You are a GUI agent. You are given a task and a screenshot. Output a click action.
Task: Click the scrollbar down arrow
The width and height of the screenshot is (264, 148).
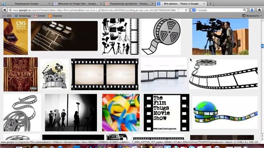[262, 139]
